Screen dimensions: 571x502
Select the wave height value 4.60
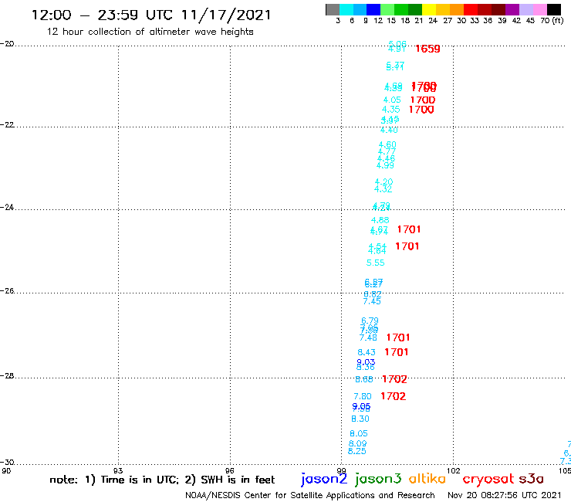(387, 144)
